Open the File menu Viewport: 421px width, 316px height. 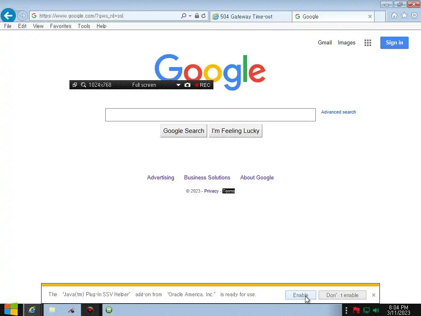click(x=8, y=26)
